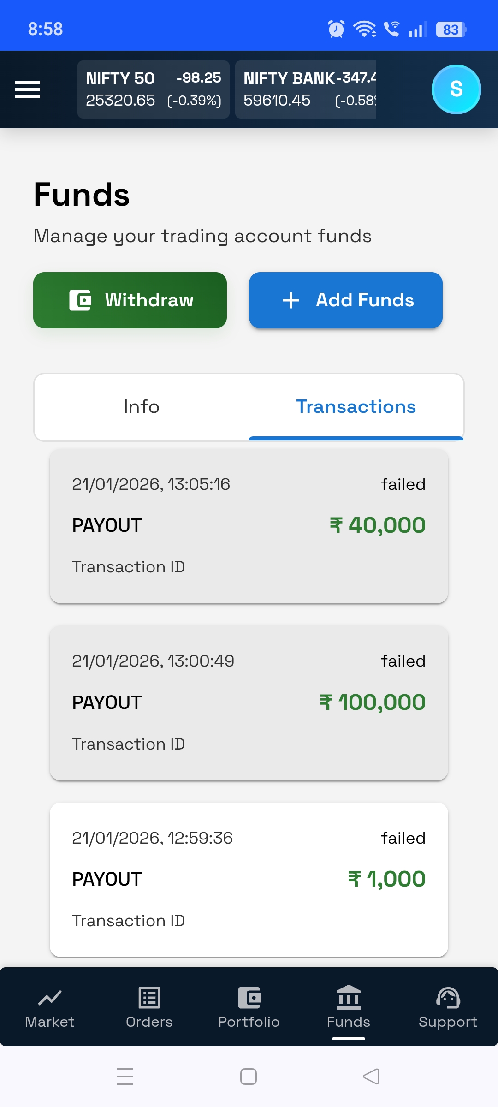Go to Orders list icon
This screenshot has height=1107, width=498.
coord(149,999)
